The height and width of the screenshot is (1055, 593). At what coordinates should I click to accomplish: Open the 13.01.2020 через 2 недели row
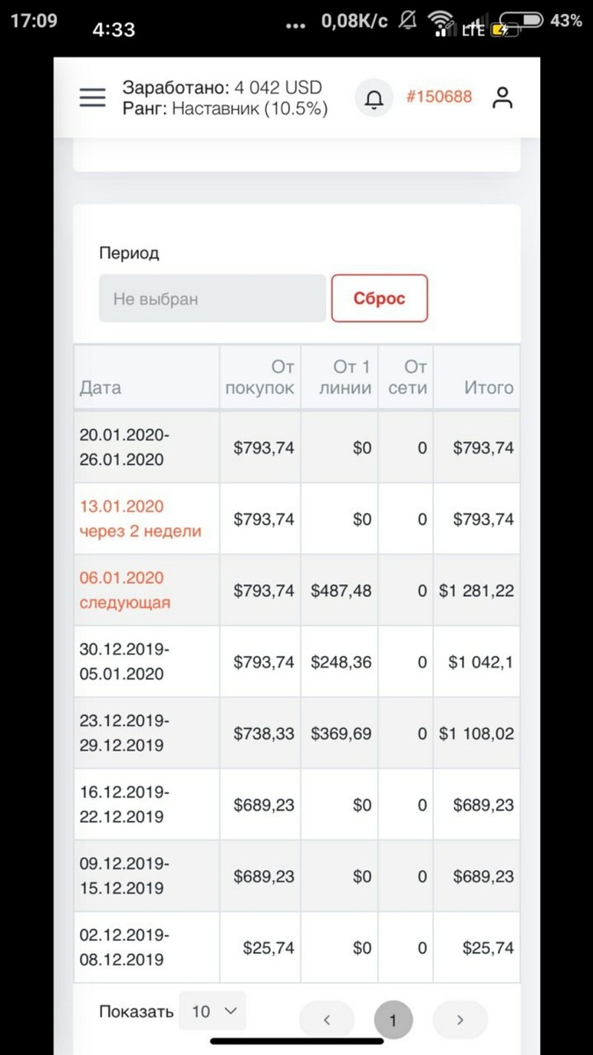coord(297,519)
